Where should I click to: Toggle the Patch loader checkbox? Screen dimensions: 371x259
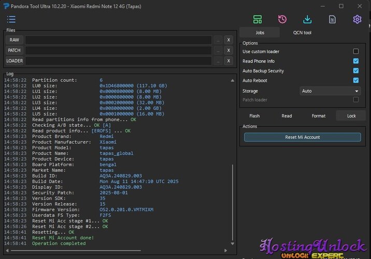[x=355, y=99]
